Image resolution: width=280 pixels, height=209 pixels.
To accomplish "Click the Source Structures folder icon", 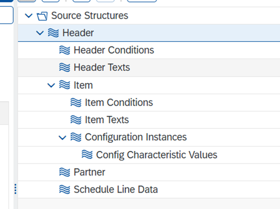I will tap(42, 16).
